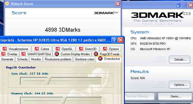Image resolution: width=193 pixels, height=104 pixels.
Task: Click ATI icon on Visualizzazione tab
Action: click(5, 49)
